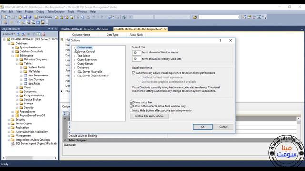
Task: Click the properties pane scroll up arrow
Action: pos(298,119)
